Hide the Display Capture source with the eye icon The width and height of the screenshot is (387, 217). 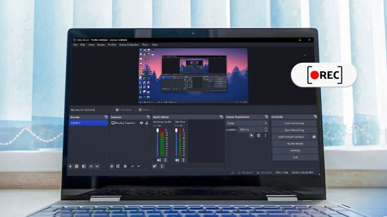click(x=141, y=123)
